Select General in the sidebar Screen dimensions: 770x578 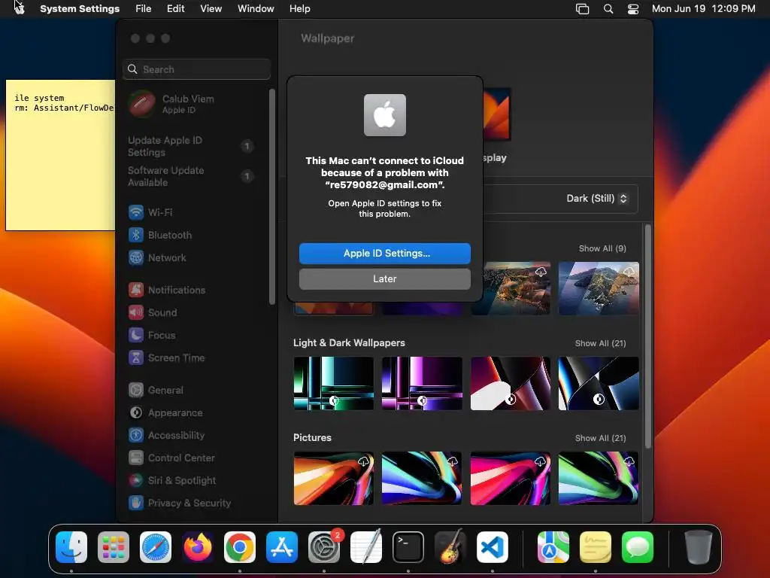click(x=196, y=391)
